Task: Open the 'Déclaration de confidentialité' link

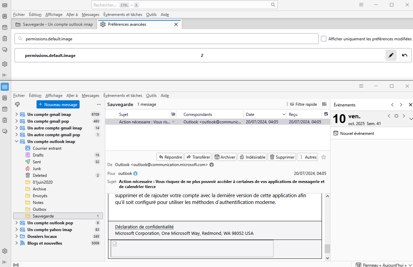Action: click(144, 227)
